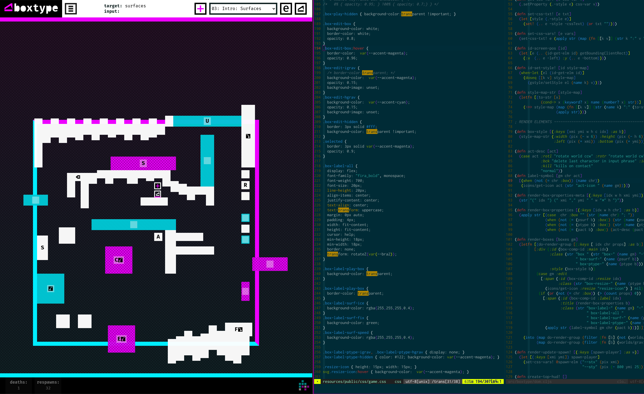Click '.box-label-surf-ice {' on line 246
The height and width of the screenshot is (394, 644).
click(x=345, y=303)
